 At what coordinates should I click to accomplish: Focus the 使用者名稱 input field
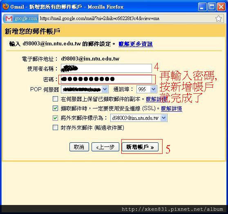(106, 68)
